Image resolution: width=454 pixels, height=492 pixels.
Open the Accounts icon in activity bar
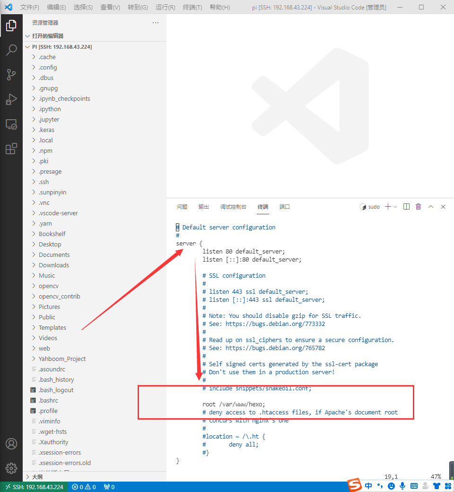(11, 444)
